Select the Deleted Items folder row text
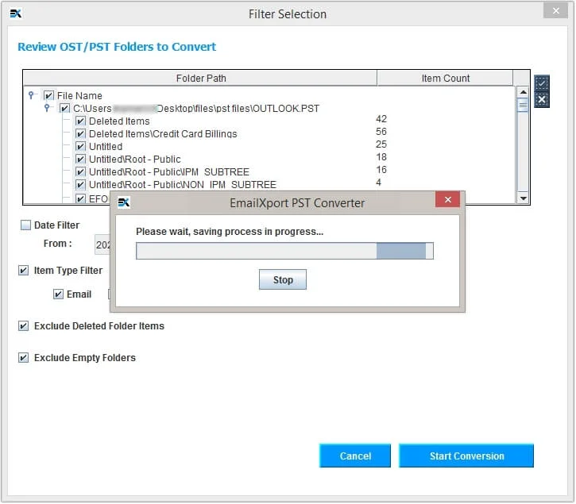The image size is (576, 504). pos(119,121)
